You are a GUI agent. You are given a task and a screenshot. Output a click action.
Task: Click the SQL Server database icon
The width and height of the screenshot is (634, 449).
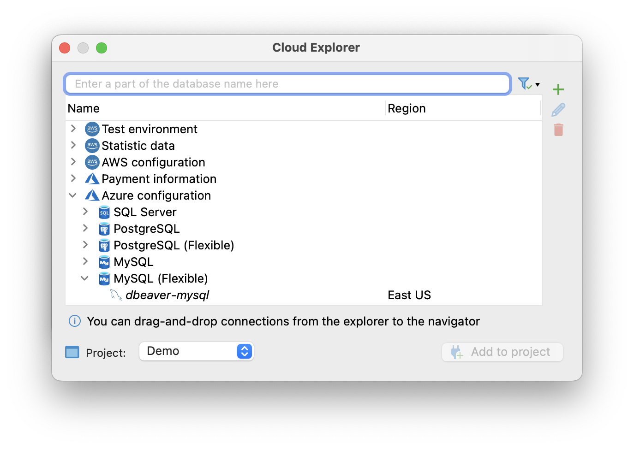pos(104,212)
